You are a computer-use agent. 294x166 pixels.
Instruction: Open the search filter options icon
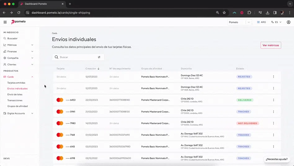coord(99,57)
